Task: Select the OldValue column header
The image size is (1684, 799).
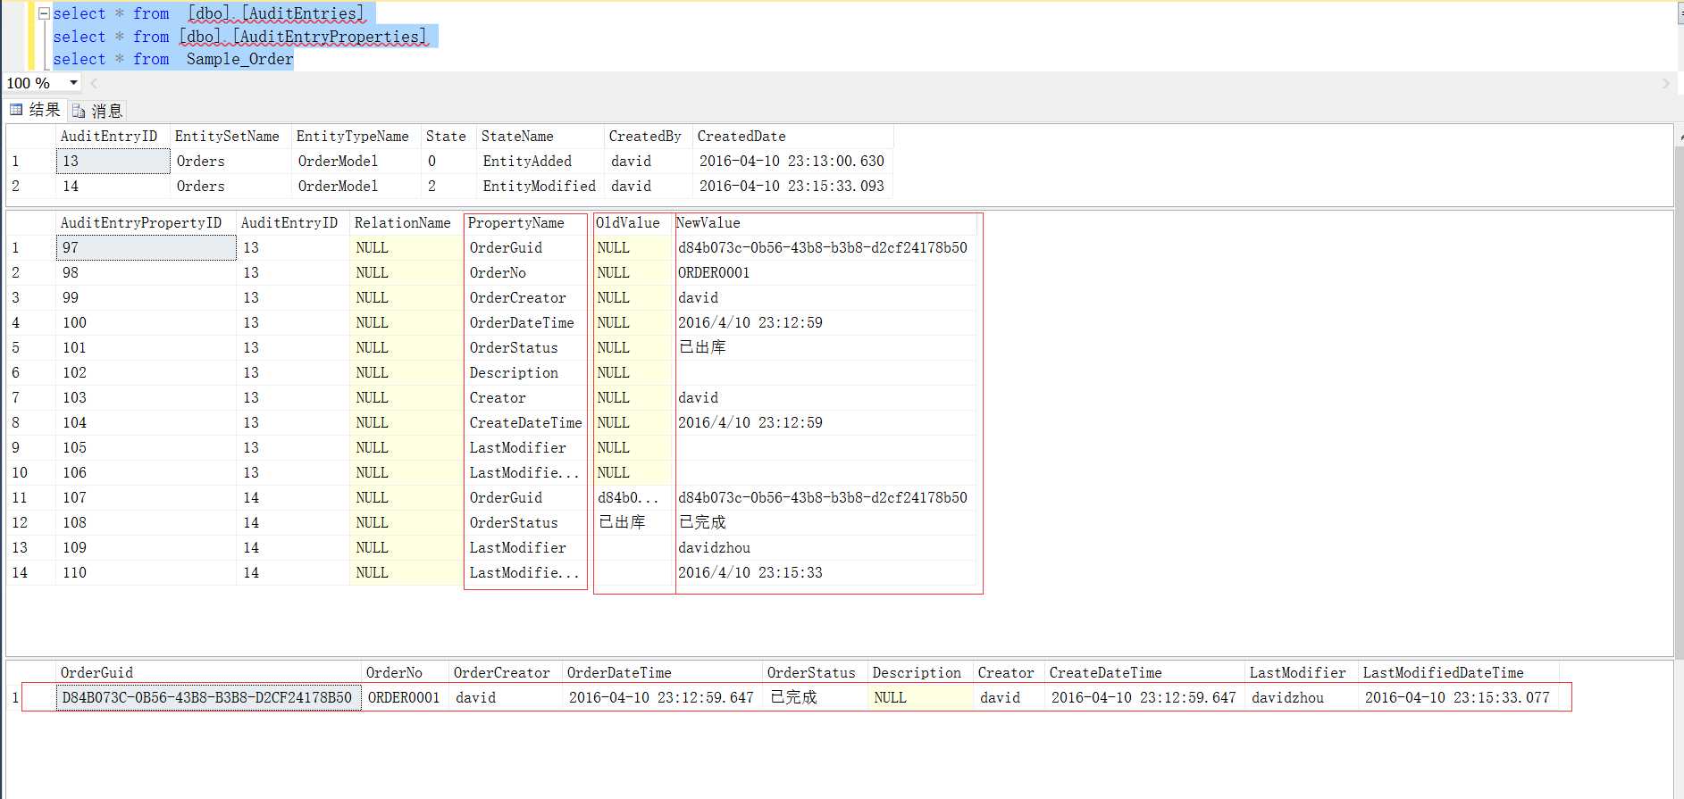Action: tap(632, 223)
